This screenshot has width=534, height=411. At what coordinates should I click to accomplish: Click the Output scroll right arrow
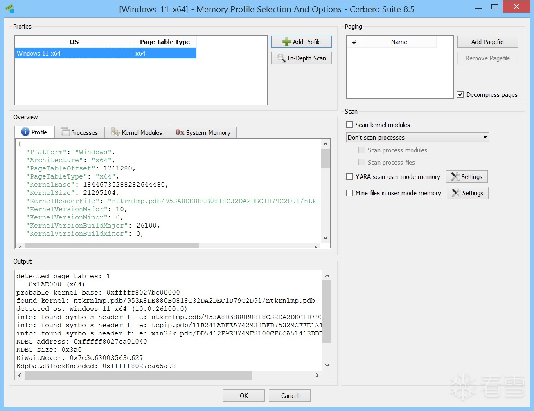pyautogui.click(x=317, y=375)
